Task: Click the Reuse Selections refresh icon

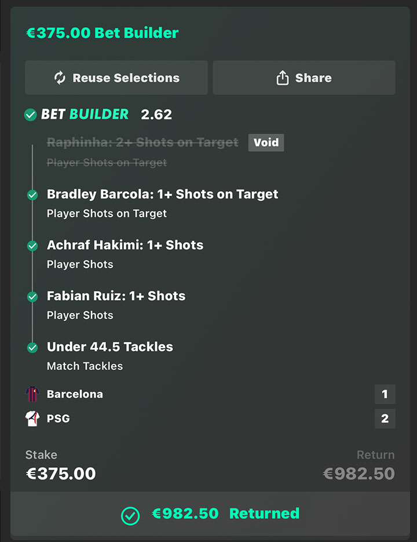Action: (x=60, y=78)
